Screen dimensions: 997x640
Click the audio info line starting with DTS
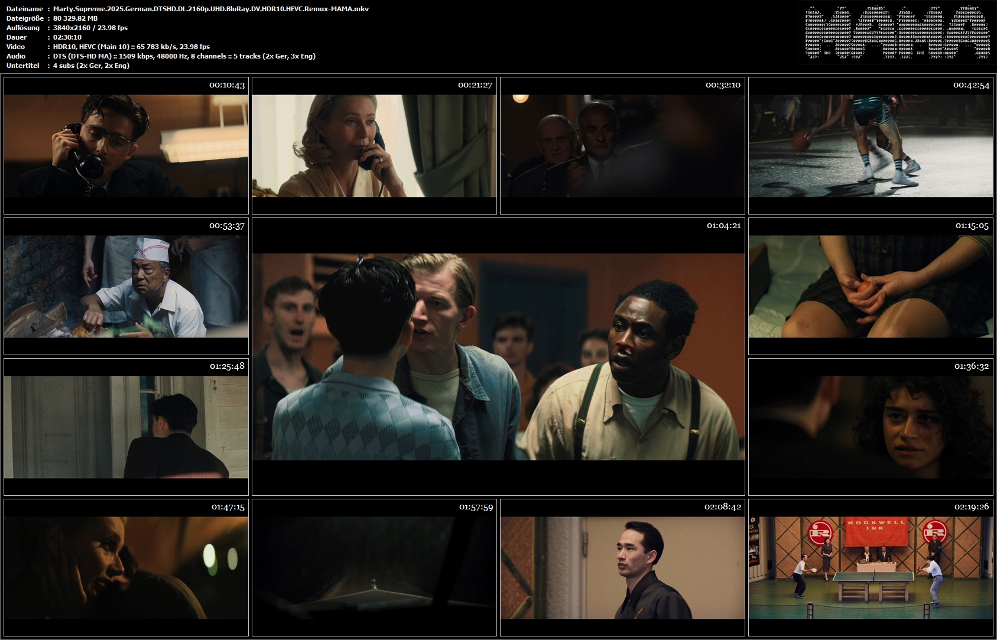click(x=184, y=56)
